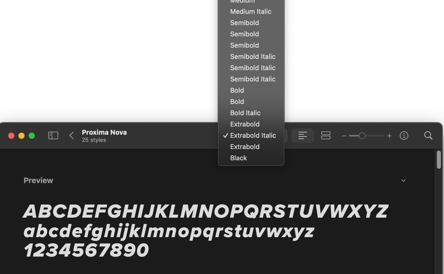
Task: Decrease preview size with minus icon
Action: (x=344, y=136)
